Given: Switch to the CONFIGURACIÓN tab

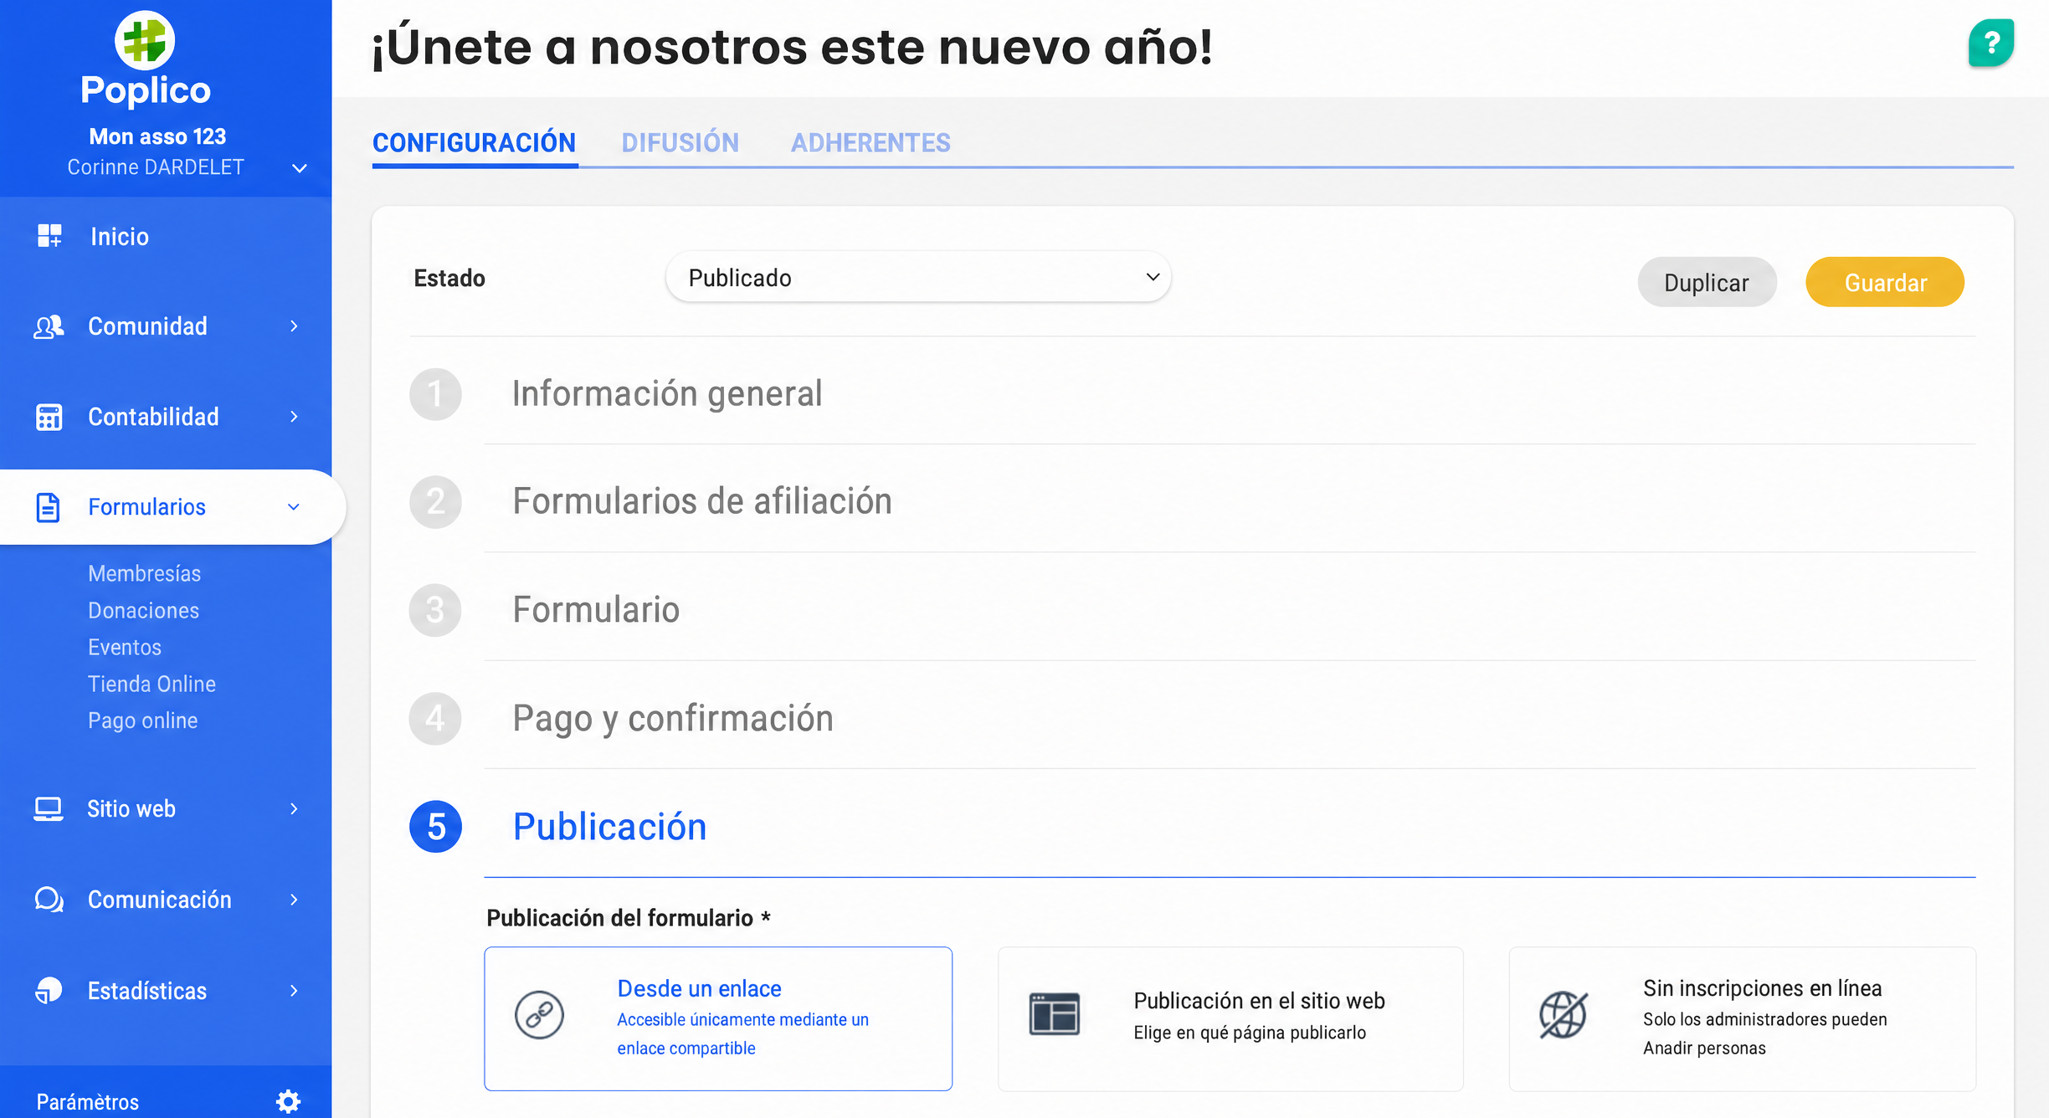Looking at the screenshot, I should pos(474,143).
